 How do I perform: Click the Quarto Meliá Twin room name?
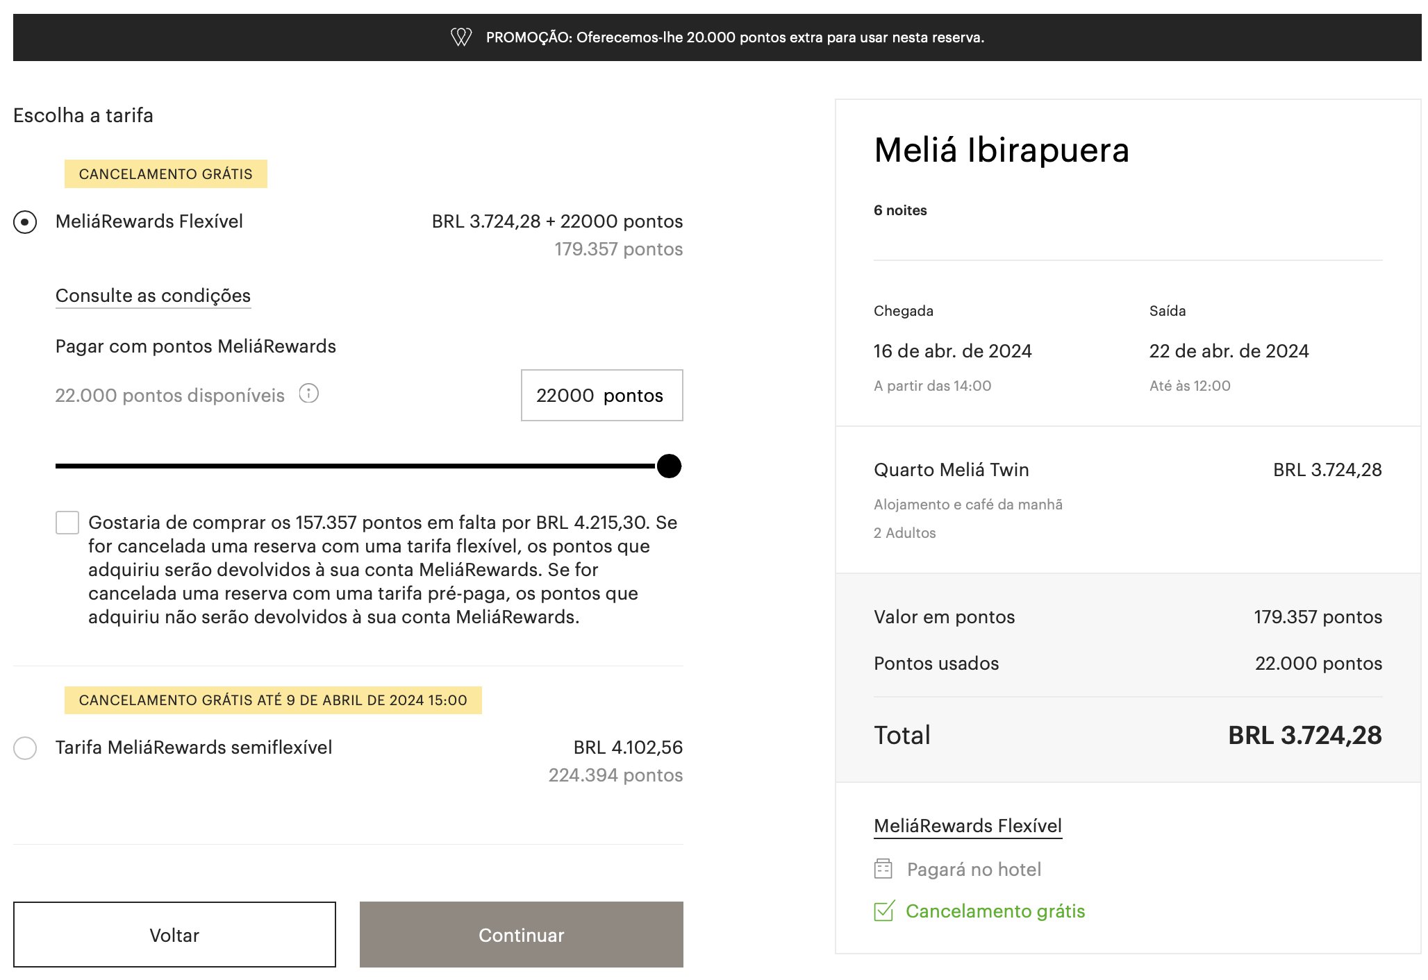coord(951,470)
